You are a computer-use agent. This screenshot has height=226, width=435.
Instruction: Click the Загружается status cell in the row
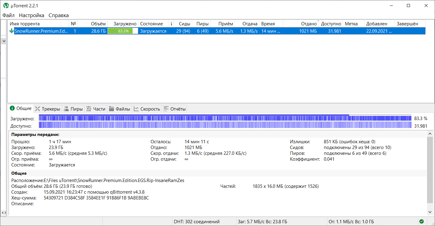pyautogui.click(x=153, y=31)
